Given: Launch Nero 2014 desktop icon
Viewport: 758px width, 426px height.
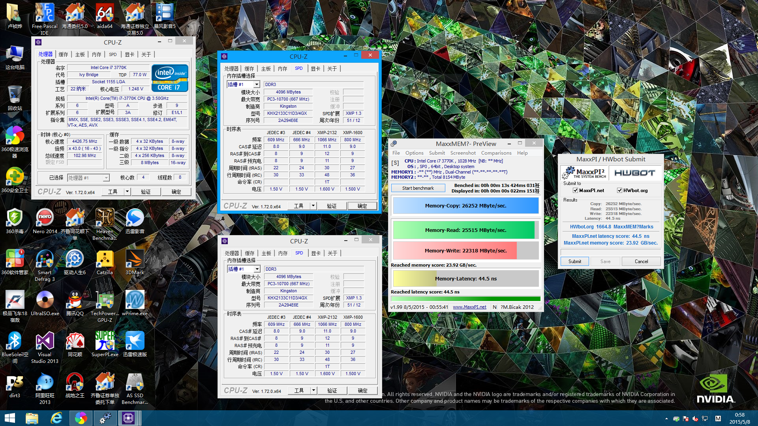Looking at the screenshot, I should click(x=45, y=221).
